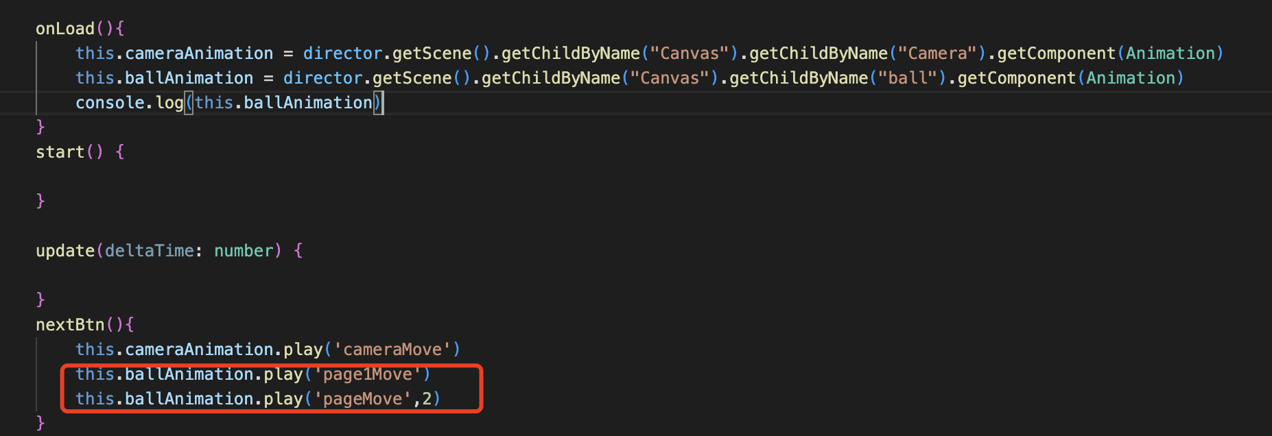Image resolution: width=1272 pixels, height=436 pixels.
Task: Place cursor on console.log's log call
Action: point(169,103)
